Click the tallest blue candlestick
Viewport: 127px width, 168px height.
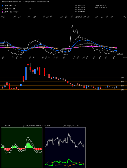pos(26,74)
